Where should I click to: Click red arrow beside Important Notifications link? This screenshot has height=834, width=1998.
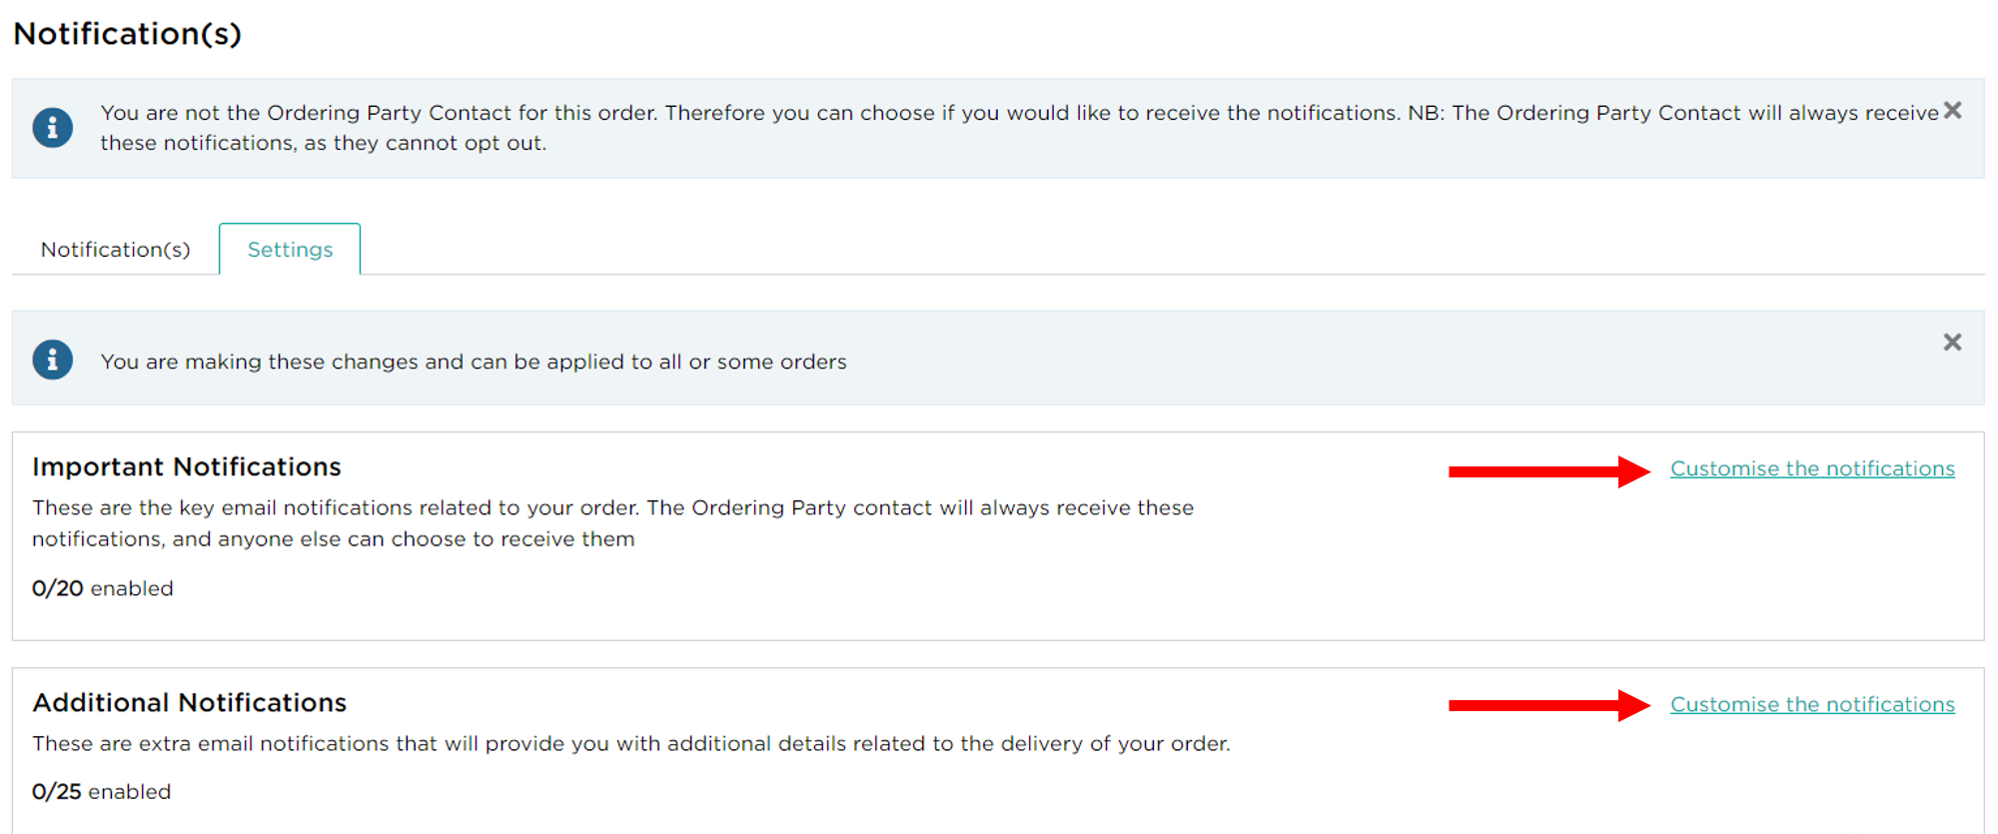[x=1548, y=470]
